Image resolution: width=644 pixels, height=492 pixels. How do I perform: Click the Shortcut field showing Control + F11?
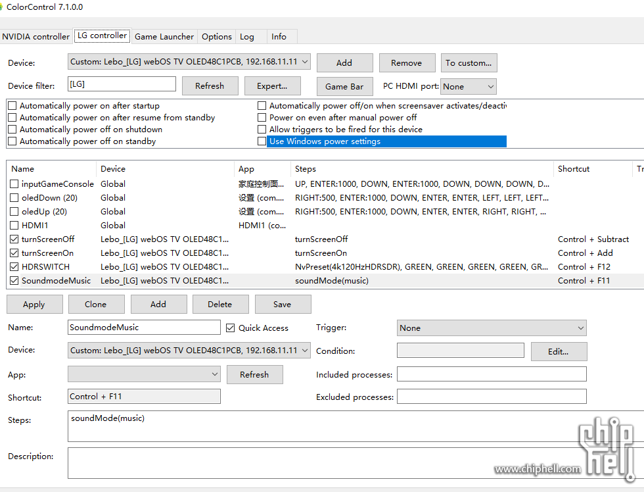144,396
